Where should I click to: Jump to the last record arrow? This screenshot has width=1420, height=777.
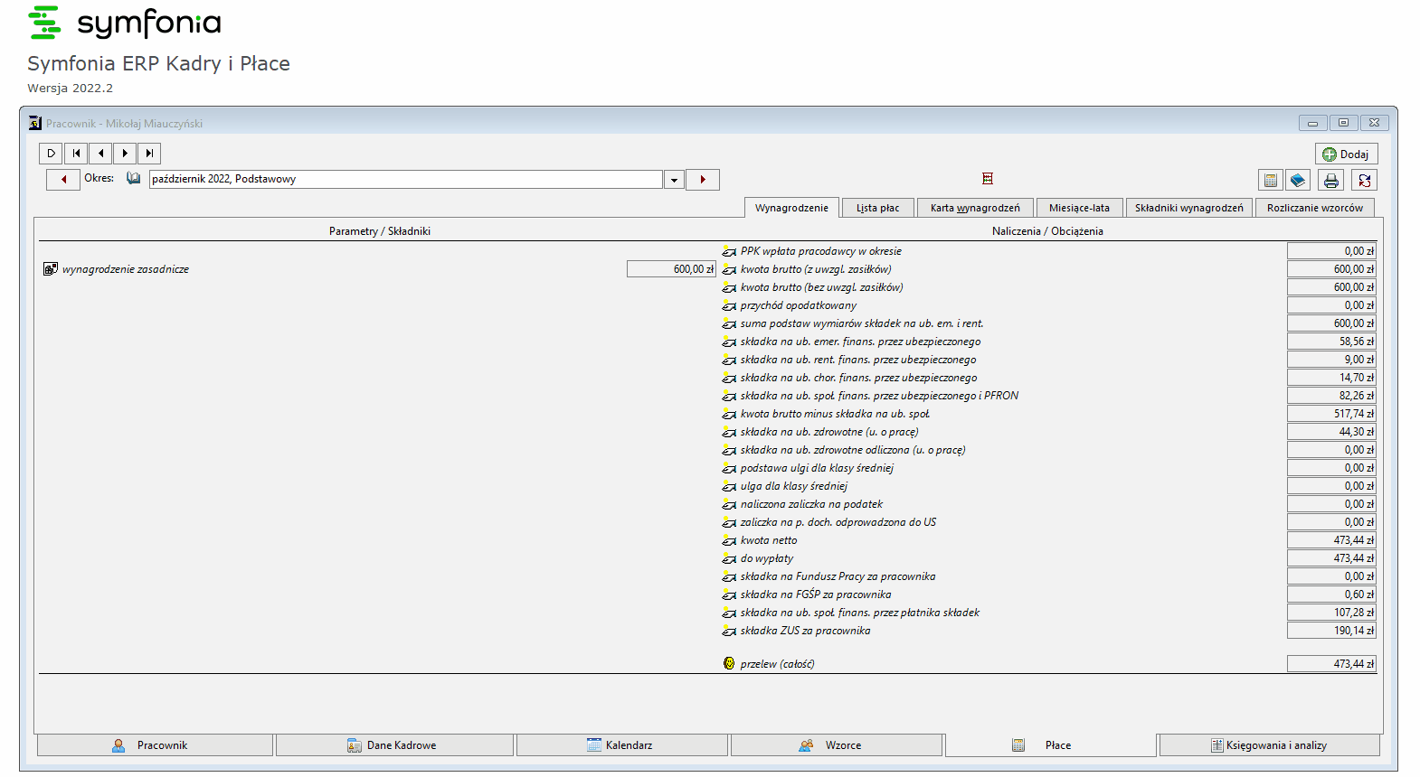point(149,154)
